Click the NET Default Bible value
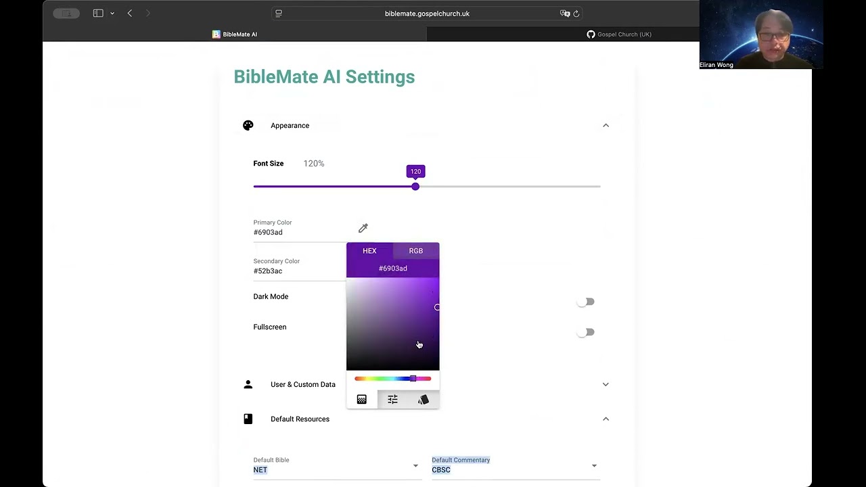This screenshot has height=487, width=866. point(260,469)
